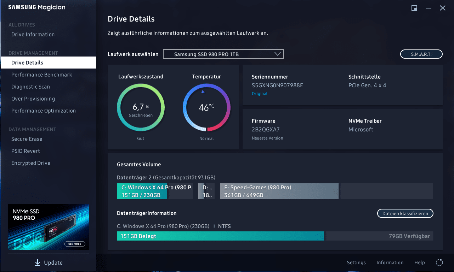Switch to compact window mode icon
The image size is (454, 272).
414,8
